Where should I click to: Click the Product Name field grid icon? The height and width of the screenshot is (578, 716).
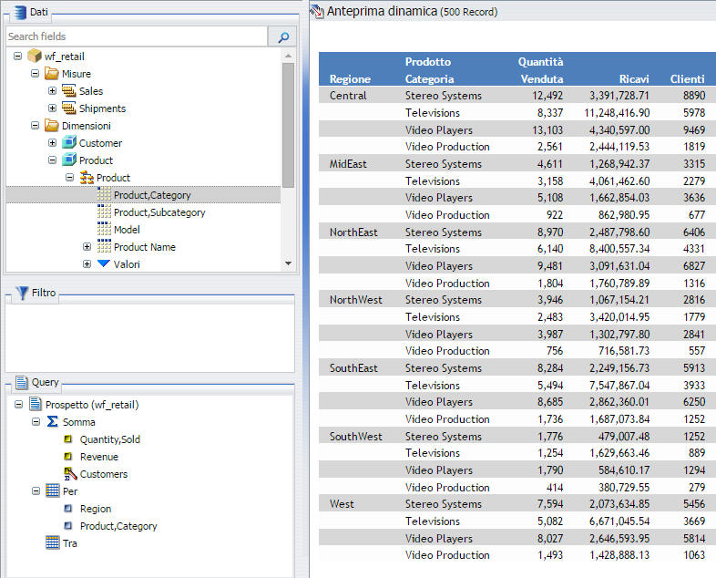[x=104, y=247]
